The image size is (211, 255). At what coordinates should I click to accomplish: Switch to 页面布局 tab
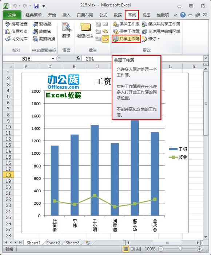85,15
